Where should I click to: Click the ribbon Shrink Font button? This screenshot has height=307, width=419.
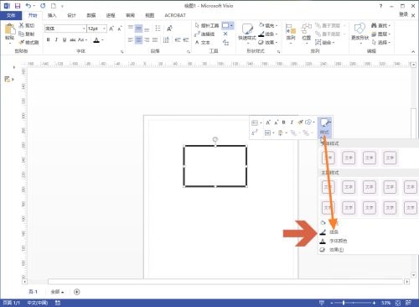120,29
